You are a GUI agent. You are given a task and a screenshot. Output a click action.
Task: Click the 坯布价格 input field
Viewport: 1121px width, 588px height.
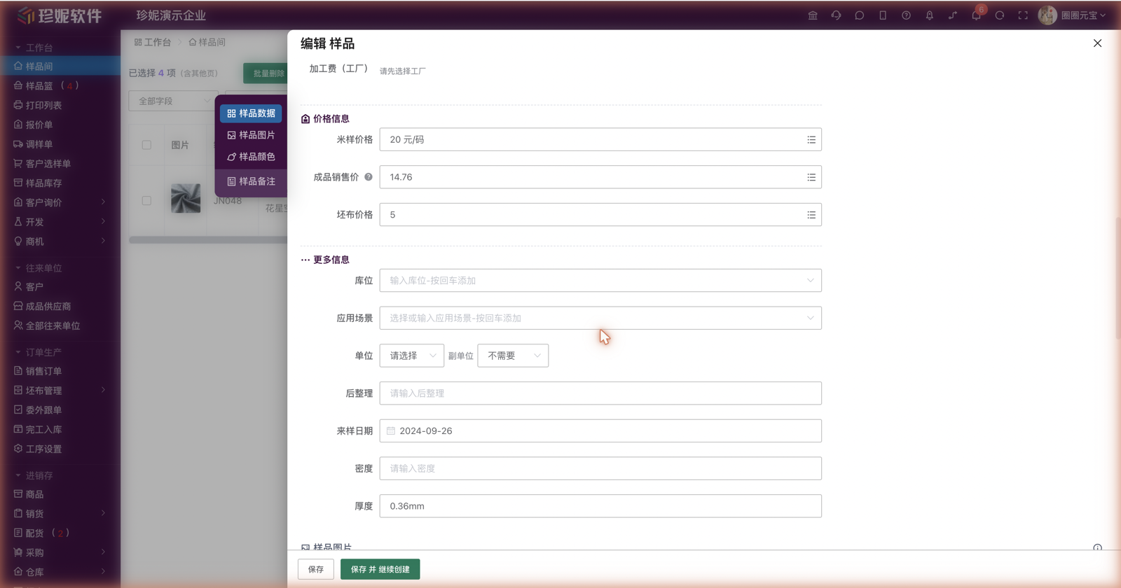tap(600, 215)
